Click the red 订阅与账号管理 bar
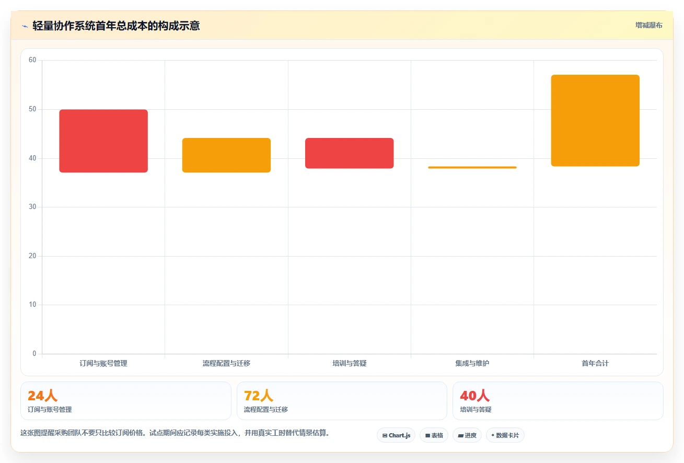Screen dimensions: 684x463 click(x=103, y=141)
